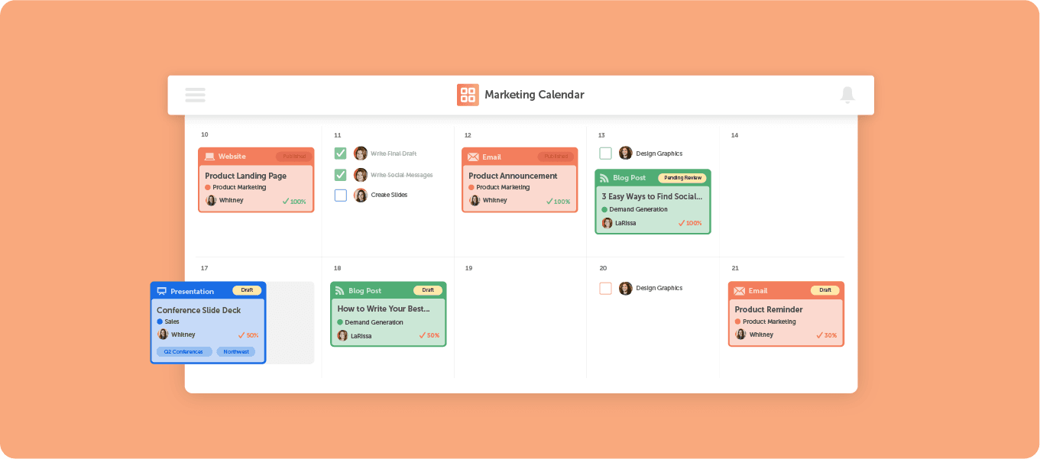Click the envelope icon on Product Announcement card

[x=473, y=157]
